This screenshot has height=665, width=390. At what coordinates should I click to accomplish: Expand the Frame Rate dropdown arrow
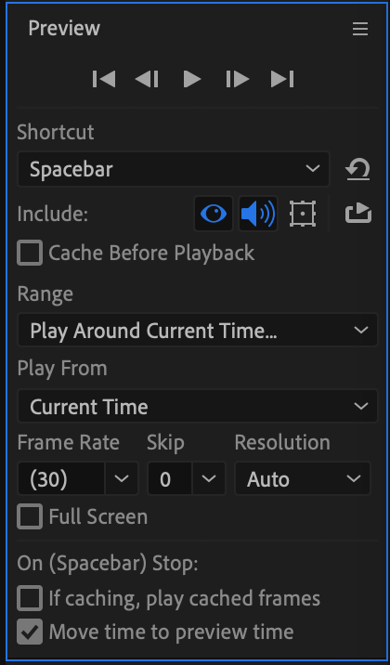[x=122, y=479]
